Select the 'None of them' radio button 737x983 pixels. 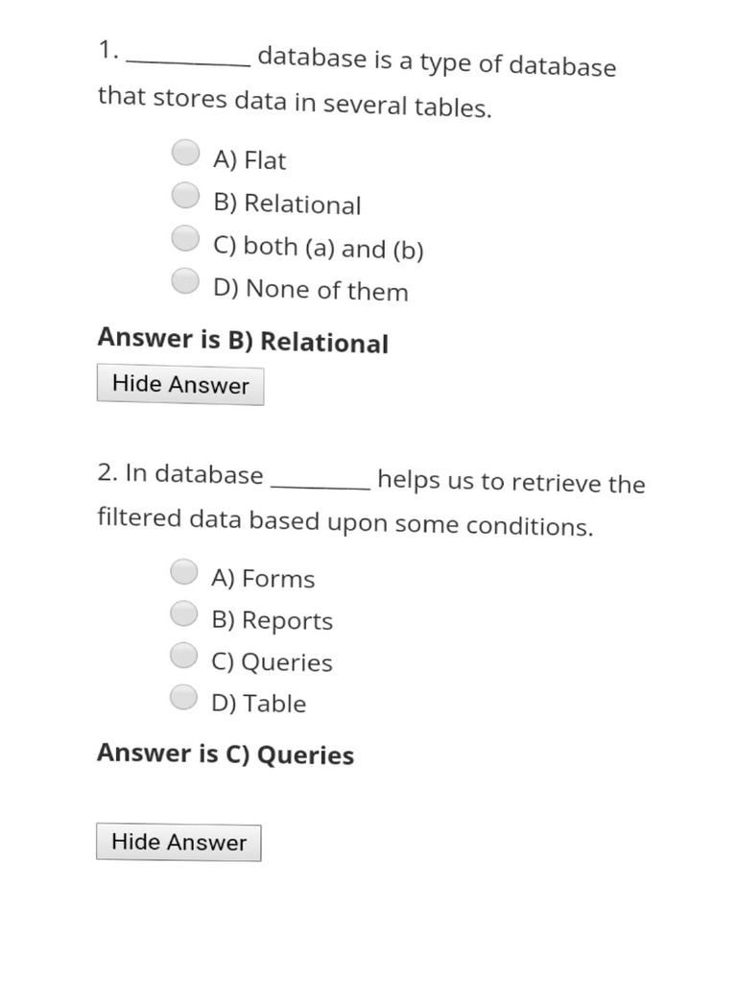185,280
